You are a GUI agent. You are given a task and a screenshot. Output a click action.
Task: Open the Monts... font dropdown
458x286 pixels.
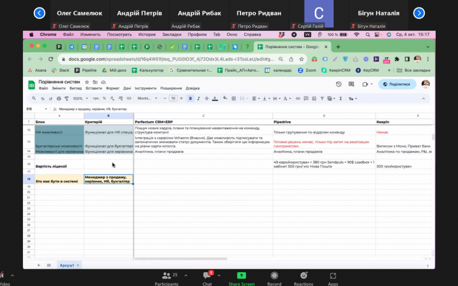point(147,98)
